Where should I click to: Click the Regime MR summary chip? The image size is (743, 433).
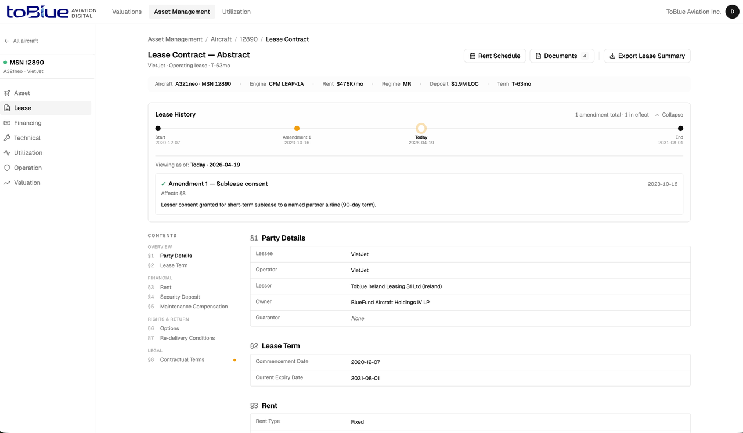point(396,84)
